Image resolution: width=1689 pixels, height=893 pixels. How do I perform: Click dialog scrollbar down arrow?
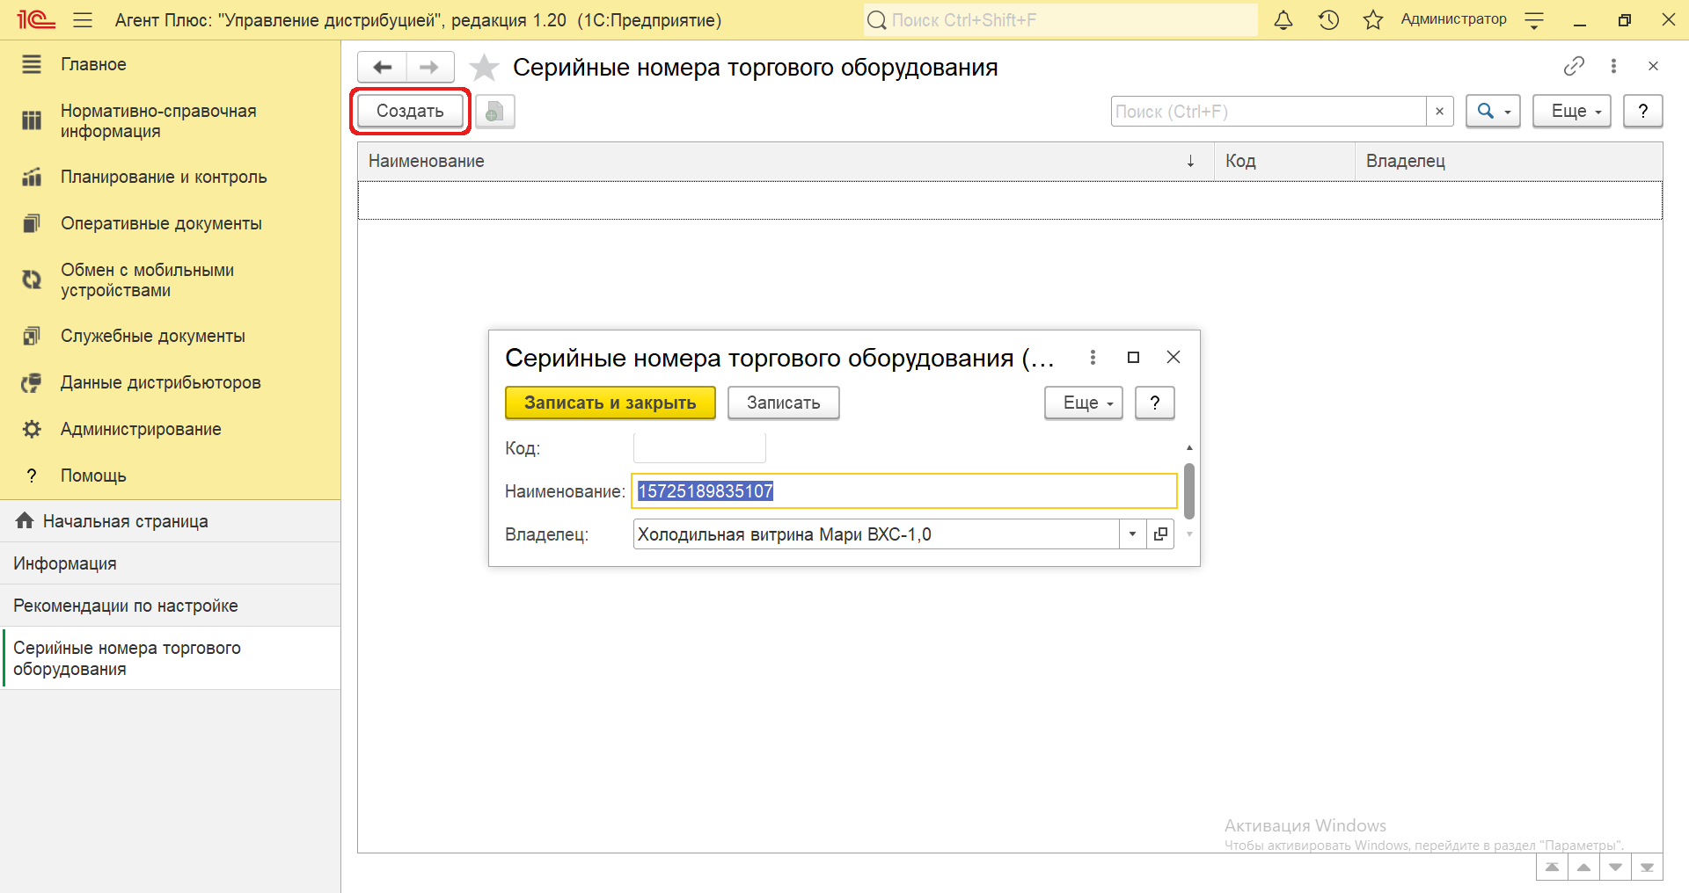pos(1189,534)
